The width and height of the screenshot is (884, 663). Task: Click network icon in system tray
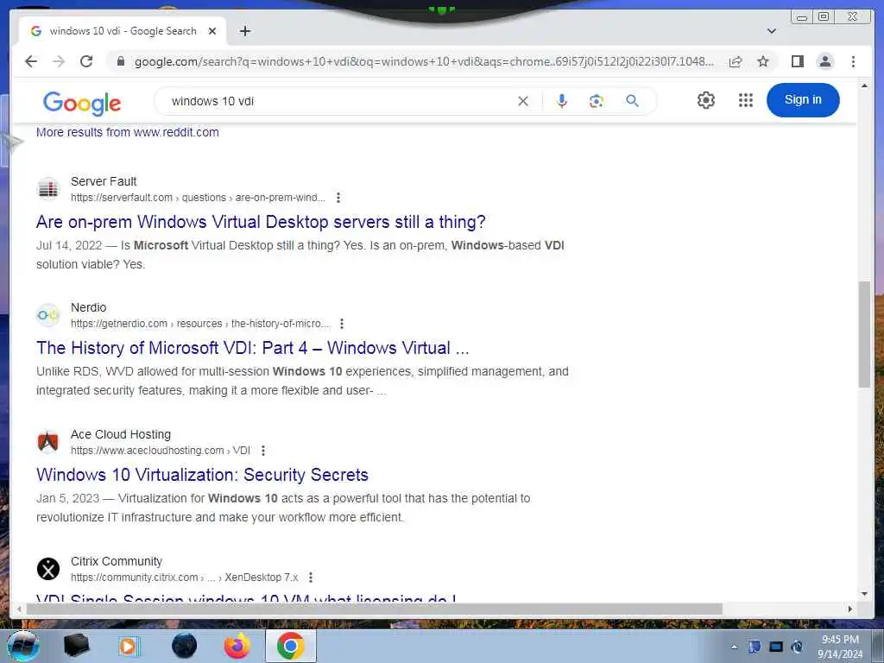coord(776,647)
